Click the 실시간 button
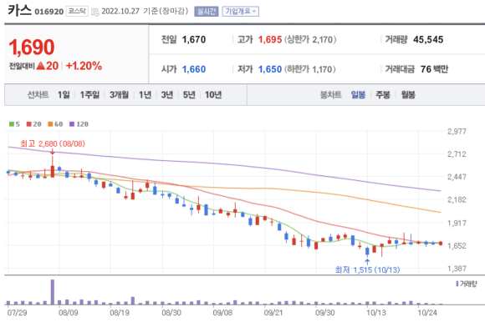This screenshot has height=327, width=485. (207, 12)
